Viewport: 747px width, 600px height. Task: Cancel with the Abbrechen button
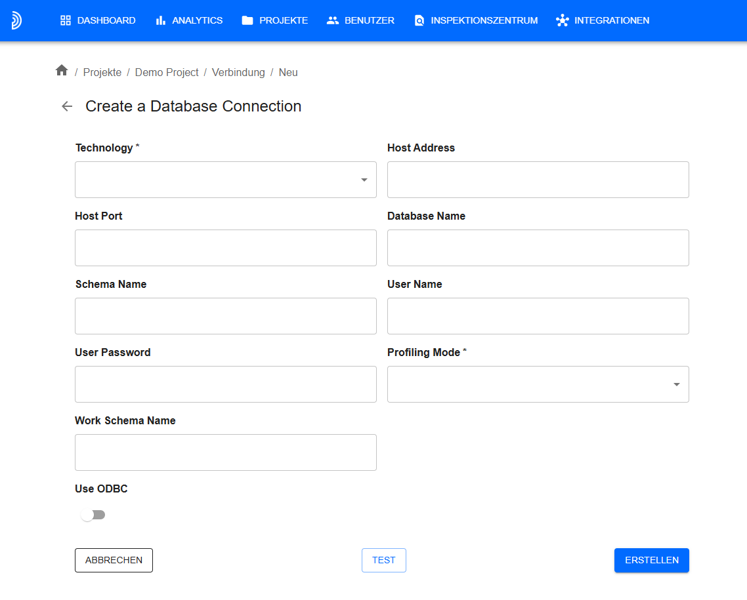coord(114,560)
